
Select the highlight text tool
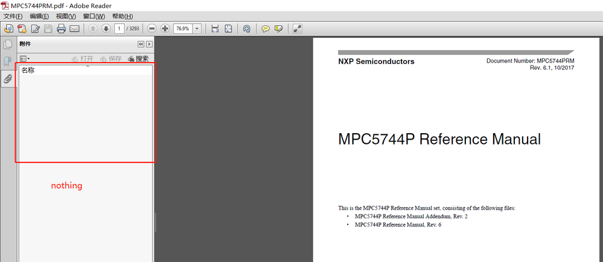tap(278, 28)
